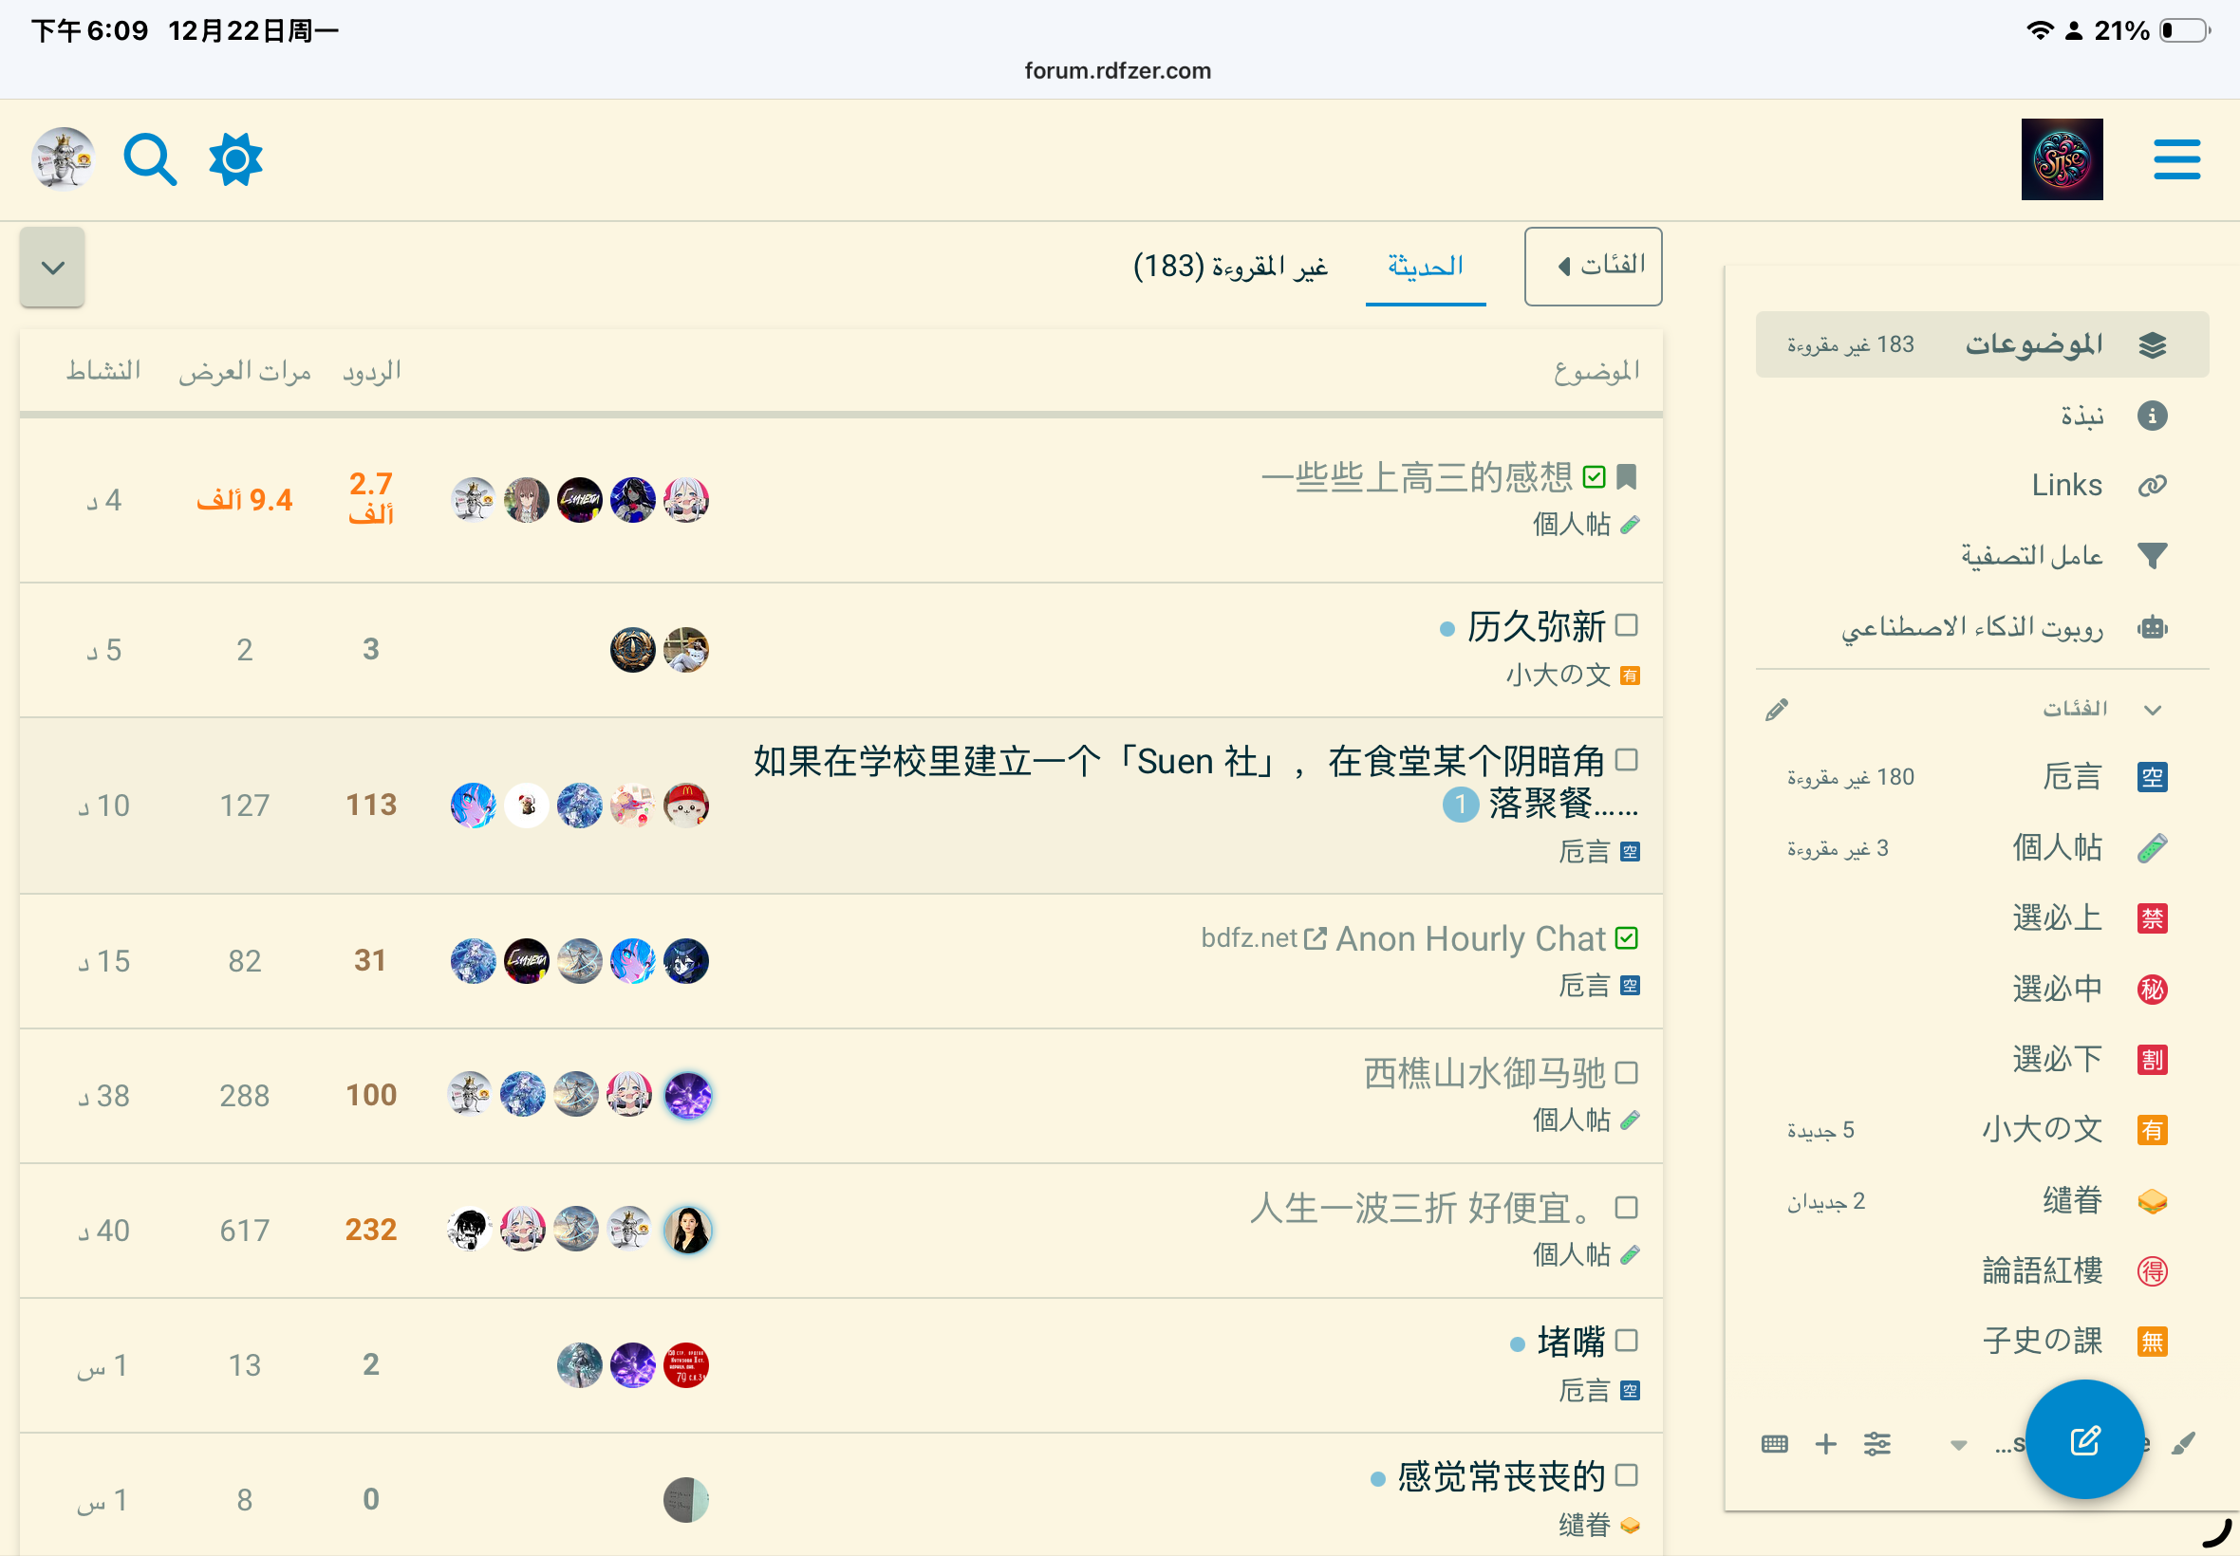The image size is (2240, 1556).
Task: Open the Links sidebar item
Action: point(2065,485)
